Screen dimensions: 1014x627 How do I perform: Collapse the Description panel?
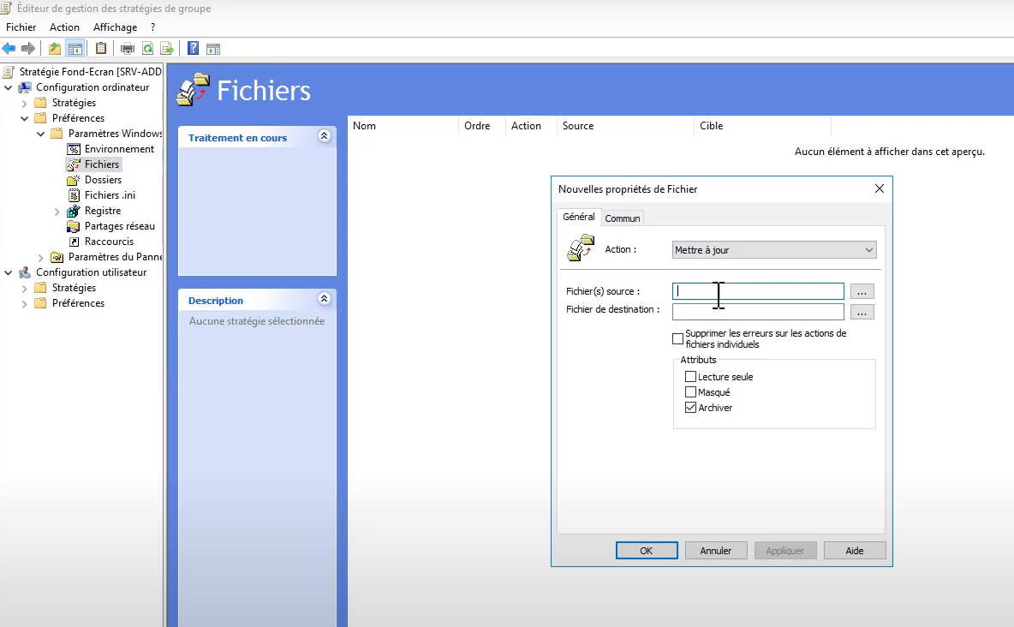click(325, 298)
